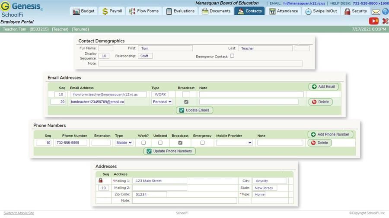Click the Mailing 1 field 123 Main Street

(159, 181)
